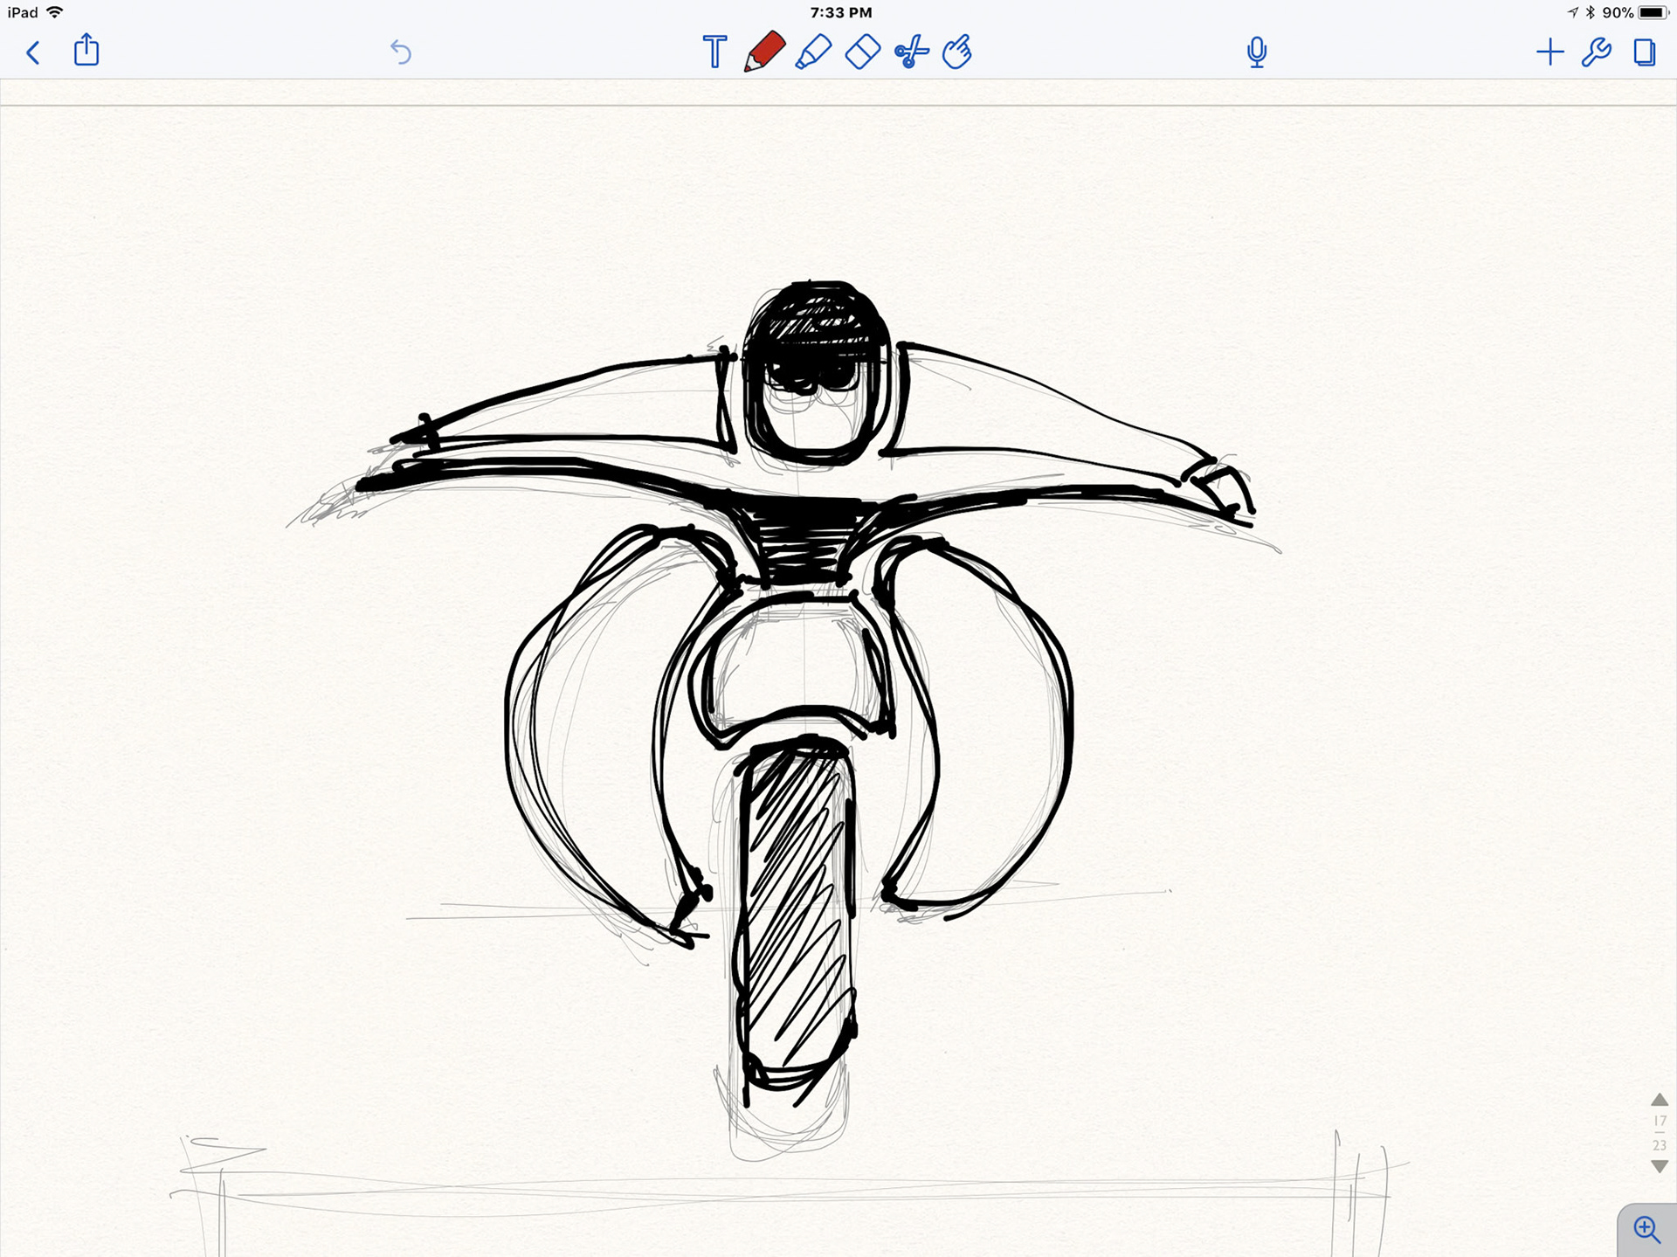Undo the last stroke
Screen dimensions: 1677x1257
click(x=401, y=52)
